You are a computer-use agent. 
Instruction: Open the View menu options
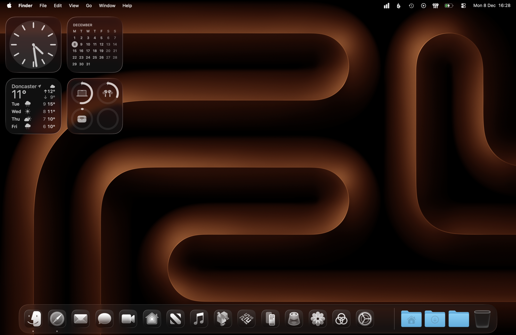74,5
